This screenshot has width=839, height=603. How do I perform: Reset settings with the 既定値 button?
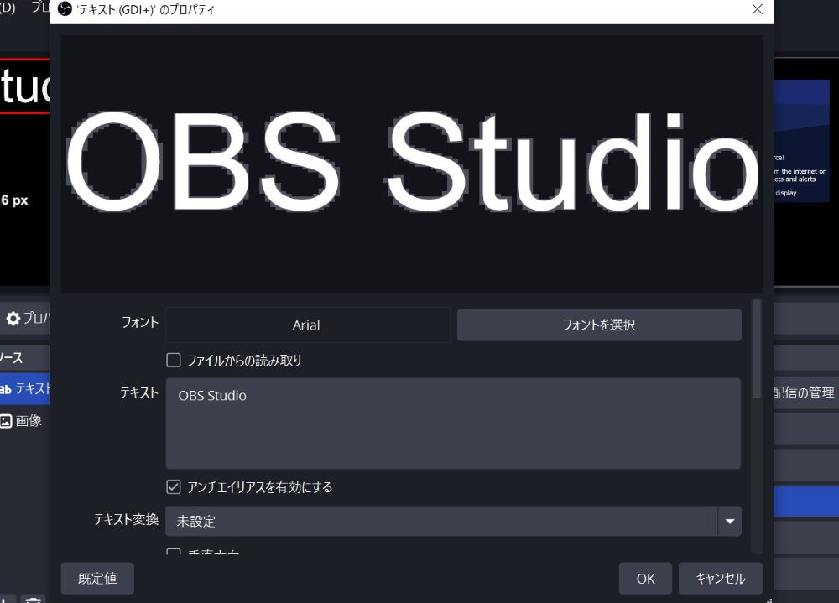pyautogui.click(x=97, y=579)
